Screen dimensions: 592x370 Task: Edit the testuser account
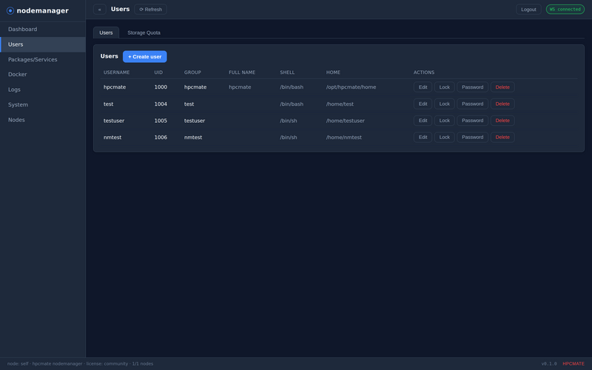423,121
